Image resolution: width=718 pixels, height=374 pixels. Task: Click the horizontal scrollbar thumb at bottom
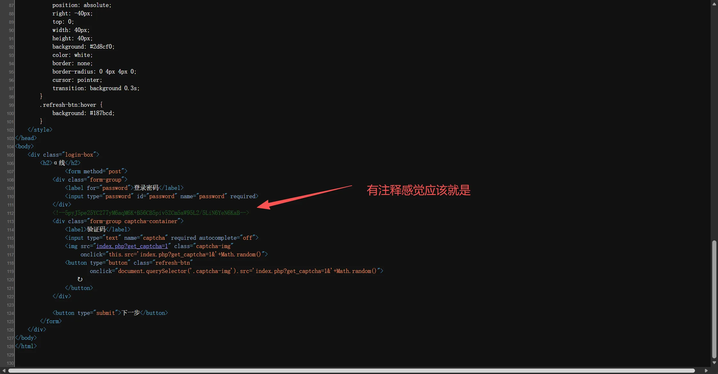[x=351, y=371]
